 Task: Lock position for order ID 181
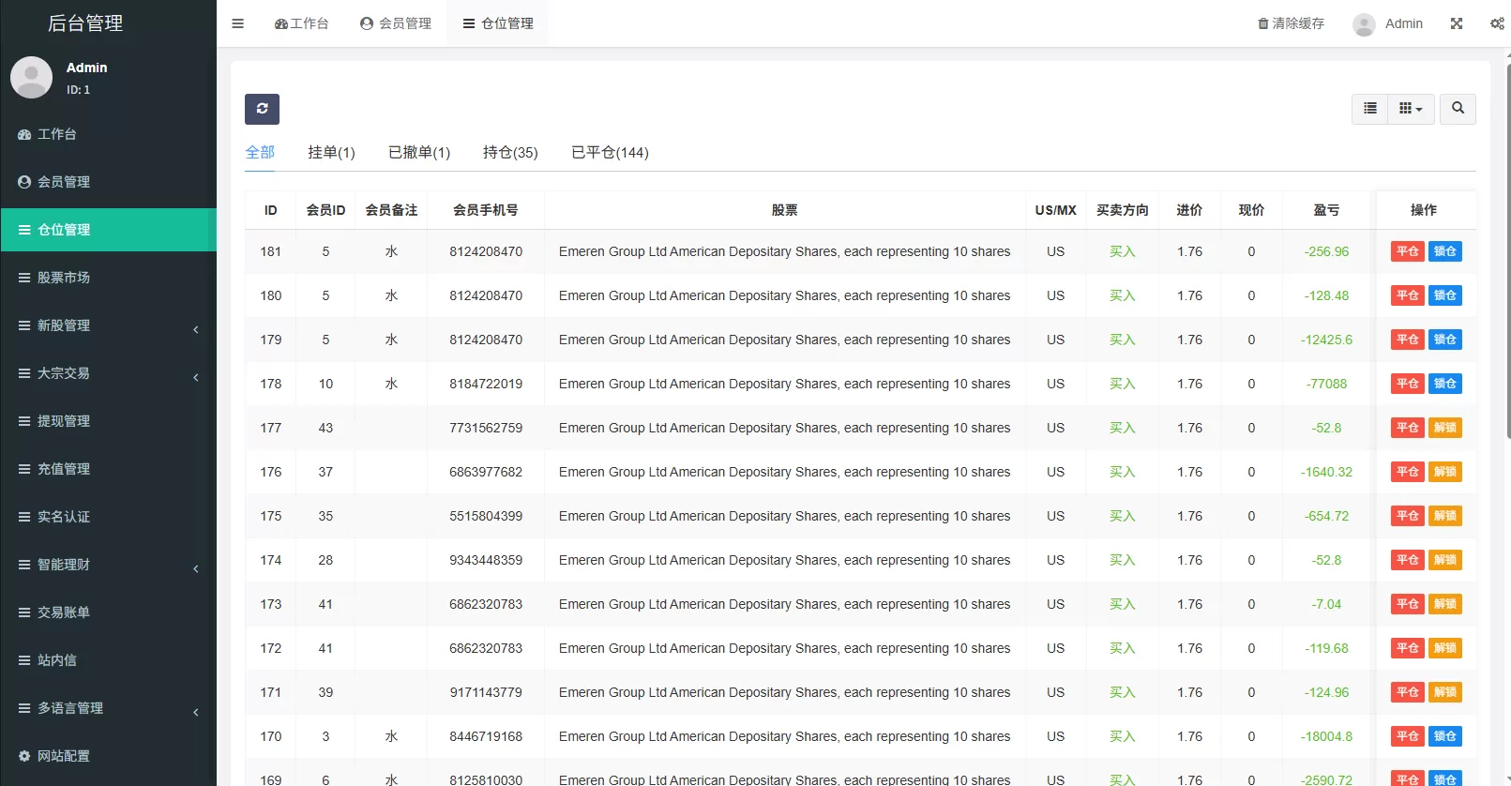coord(1444,251)
